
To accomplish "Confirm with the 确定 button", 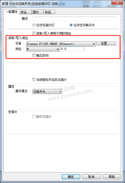I will [71, 177].
